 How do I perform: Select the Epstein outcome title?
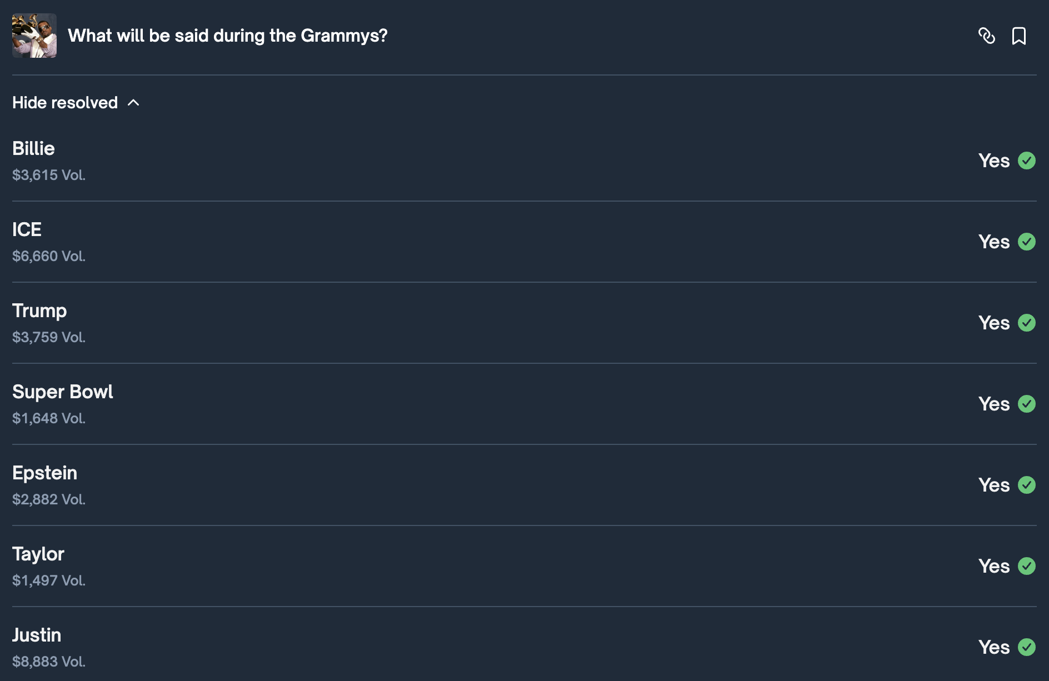click(44, 473)
